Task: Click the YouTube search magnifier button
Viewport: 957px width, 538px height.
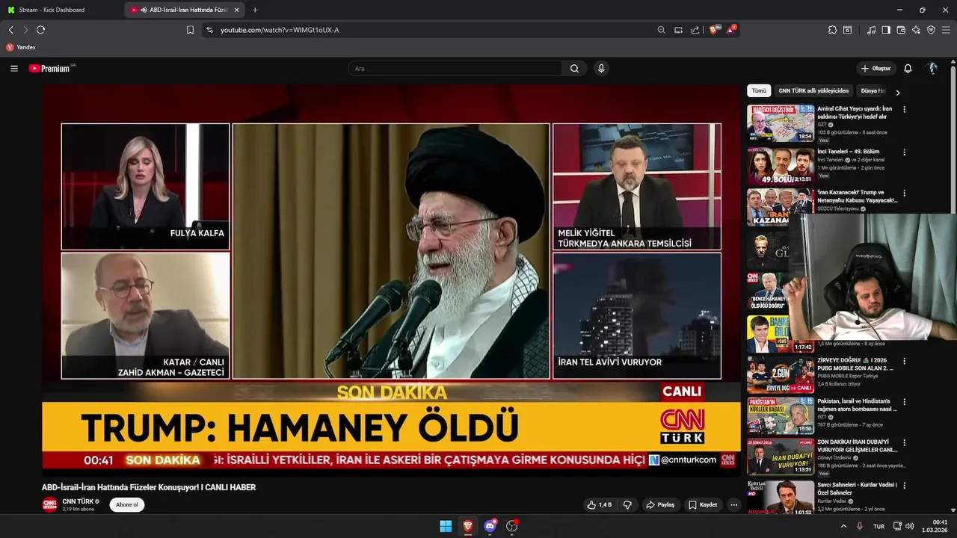Action: pos(574,68)
